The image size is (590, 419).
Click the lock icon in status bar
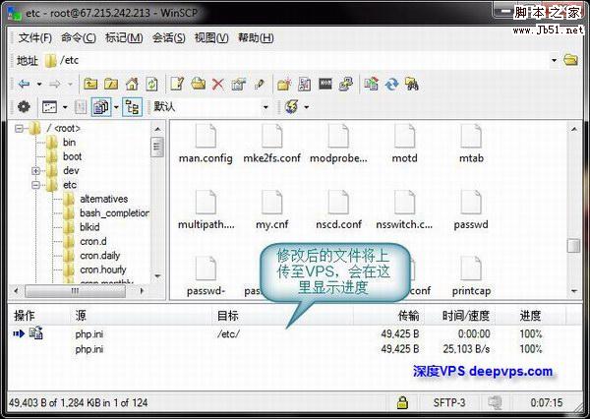(x=402, y=403)
